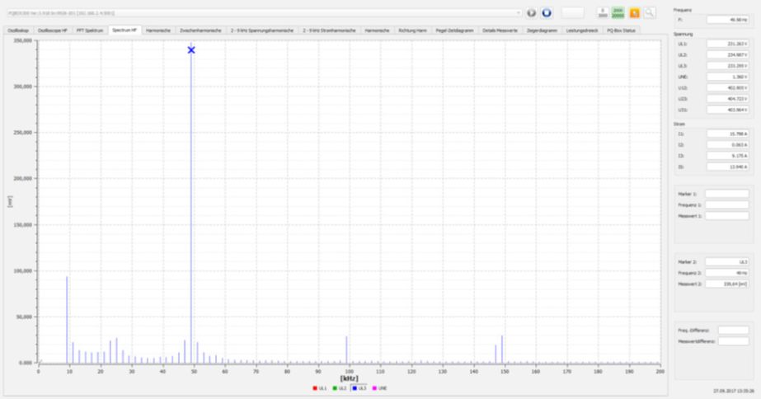Click the Freq.-Differenz field
761x399 pixels.
tap(732, 330)
